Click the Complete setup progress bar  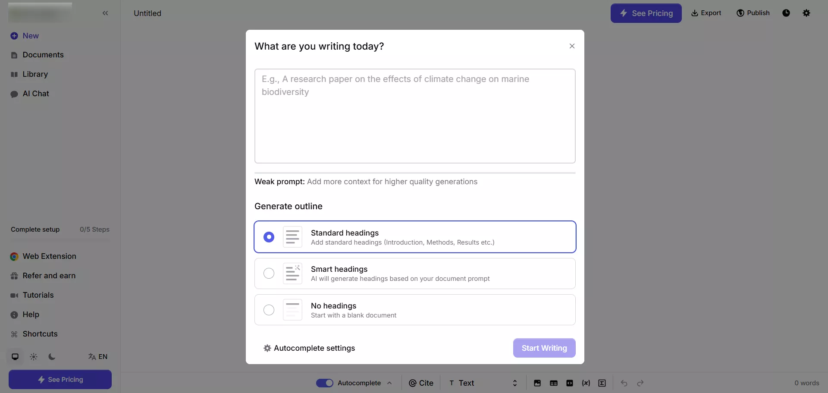[x=60, y=240]
